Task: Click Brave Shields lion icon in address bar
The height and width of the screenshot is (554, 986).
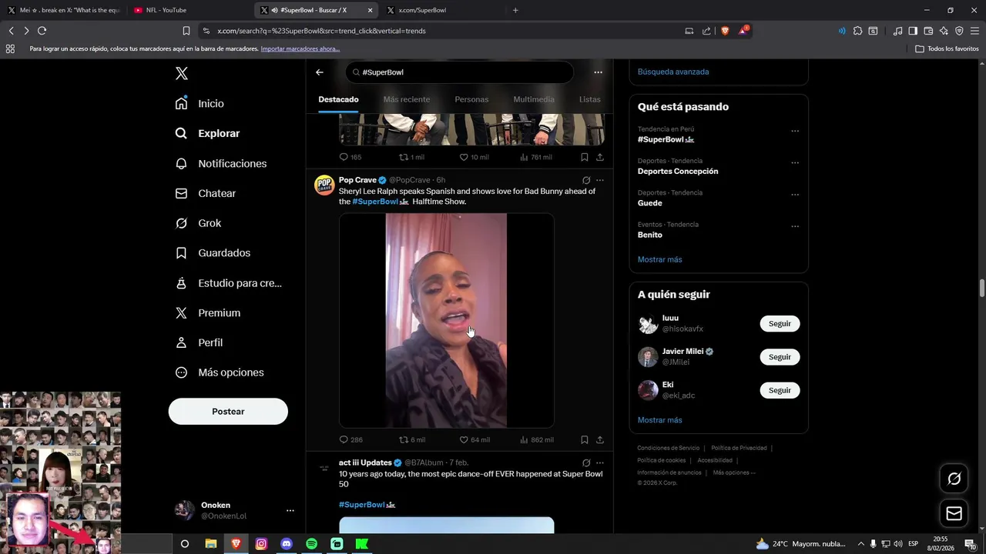Action: click(x=725, y=31)
